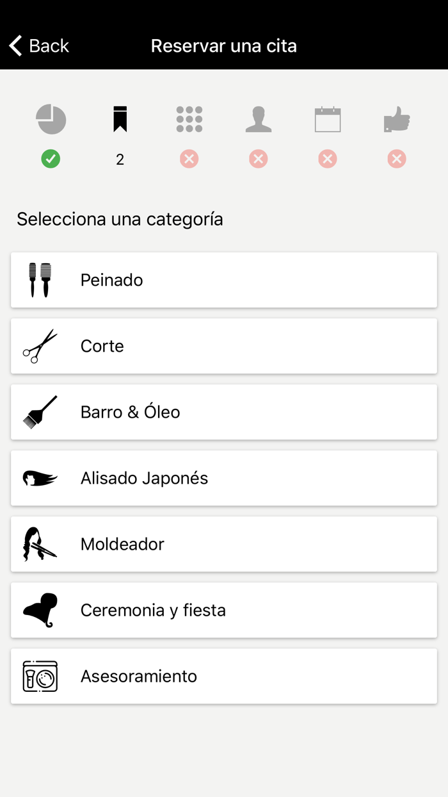Select the stylist person step icon
This screenshot has width=448, height=797.
(258, 119)
